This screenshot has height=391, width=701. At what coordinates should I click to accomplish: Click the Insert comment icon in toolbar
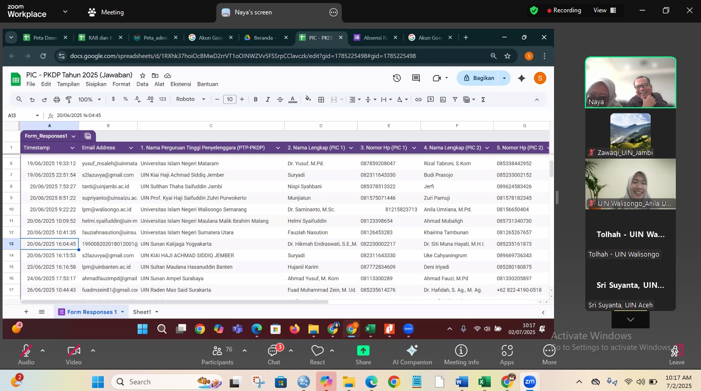point(431,100)
